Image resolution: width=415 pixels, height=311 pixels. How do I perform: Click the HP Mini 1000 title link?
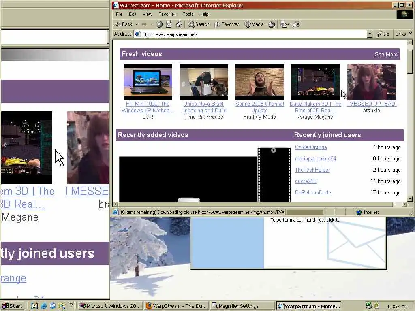click(148, 107)
